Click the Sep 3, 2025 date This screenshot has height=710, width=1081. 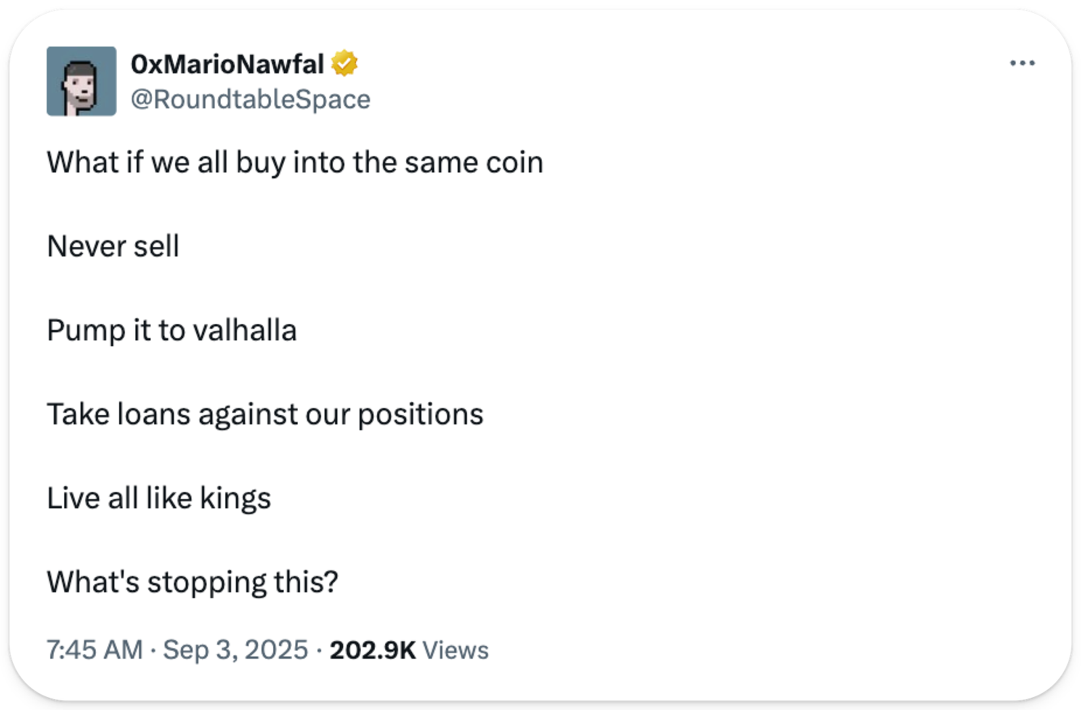[235, 650]
